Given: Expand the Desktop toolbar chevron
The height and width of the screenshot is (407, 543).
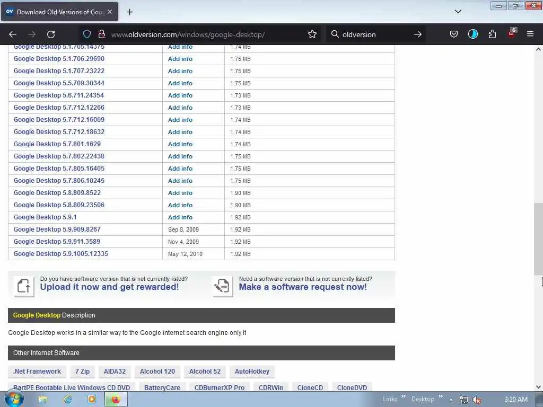Looking at the screenshot, I should click(441, 396).
